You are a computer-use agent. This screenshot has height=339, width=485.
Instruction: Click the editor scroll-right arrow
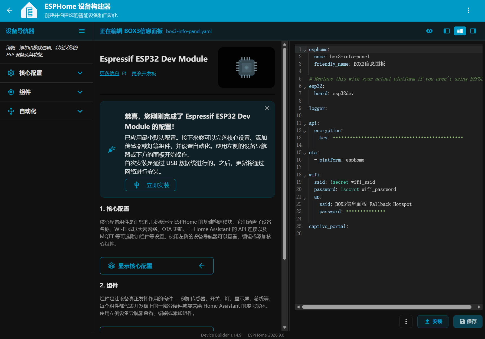(x=479, y=307)
